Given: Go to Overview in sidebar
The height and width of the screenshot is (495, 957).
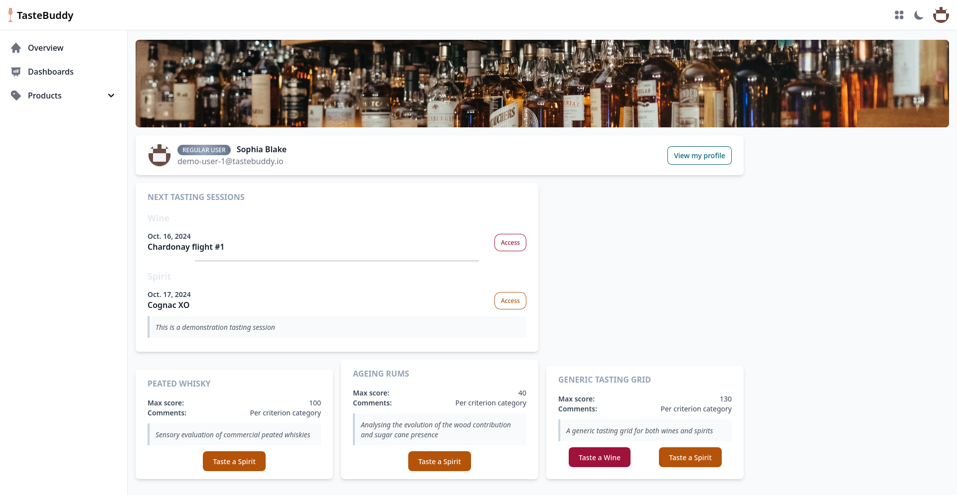Looking at the screenshot, I should [x=63, y=48].
